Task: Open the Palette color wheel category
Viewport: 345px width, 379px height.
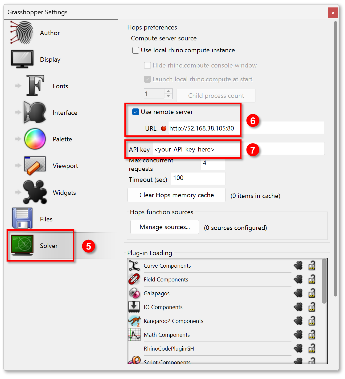Action: pyautogui.click(x=35, y=139)
